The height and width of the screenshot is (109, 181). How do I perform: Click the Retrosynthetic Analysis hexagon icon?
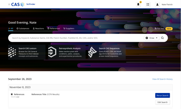[x=52, y=52]
